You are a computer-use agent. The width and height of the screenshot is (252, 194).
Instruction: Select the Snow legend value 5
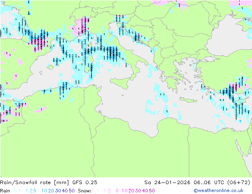pos(117,191)
